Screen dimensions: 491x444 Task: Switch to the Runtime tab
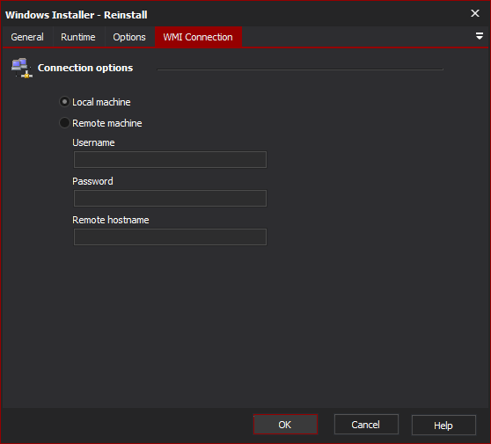(x=78, y=37)
